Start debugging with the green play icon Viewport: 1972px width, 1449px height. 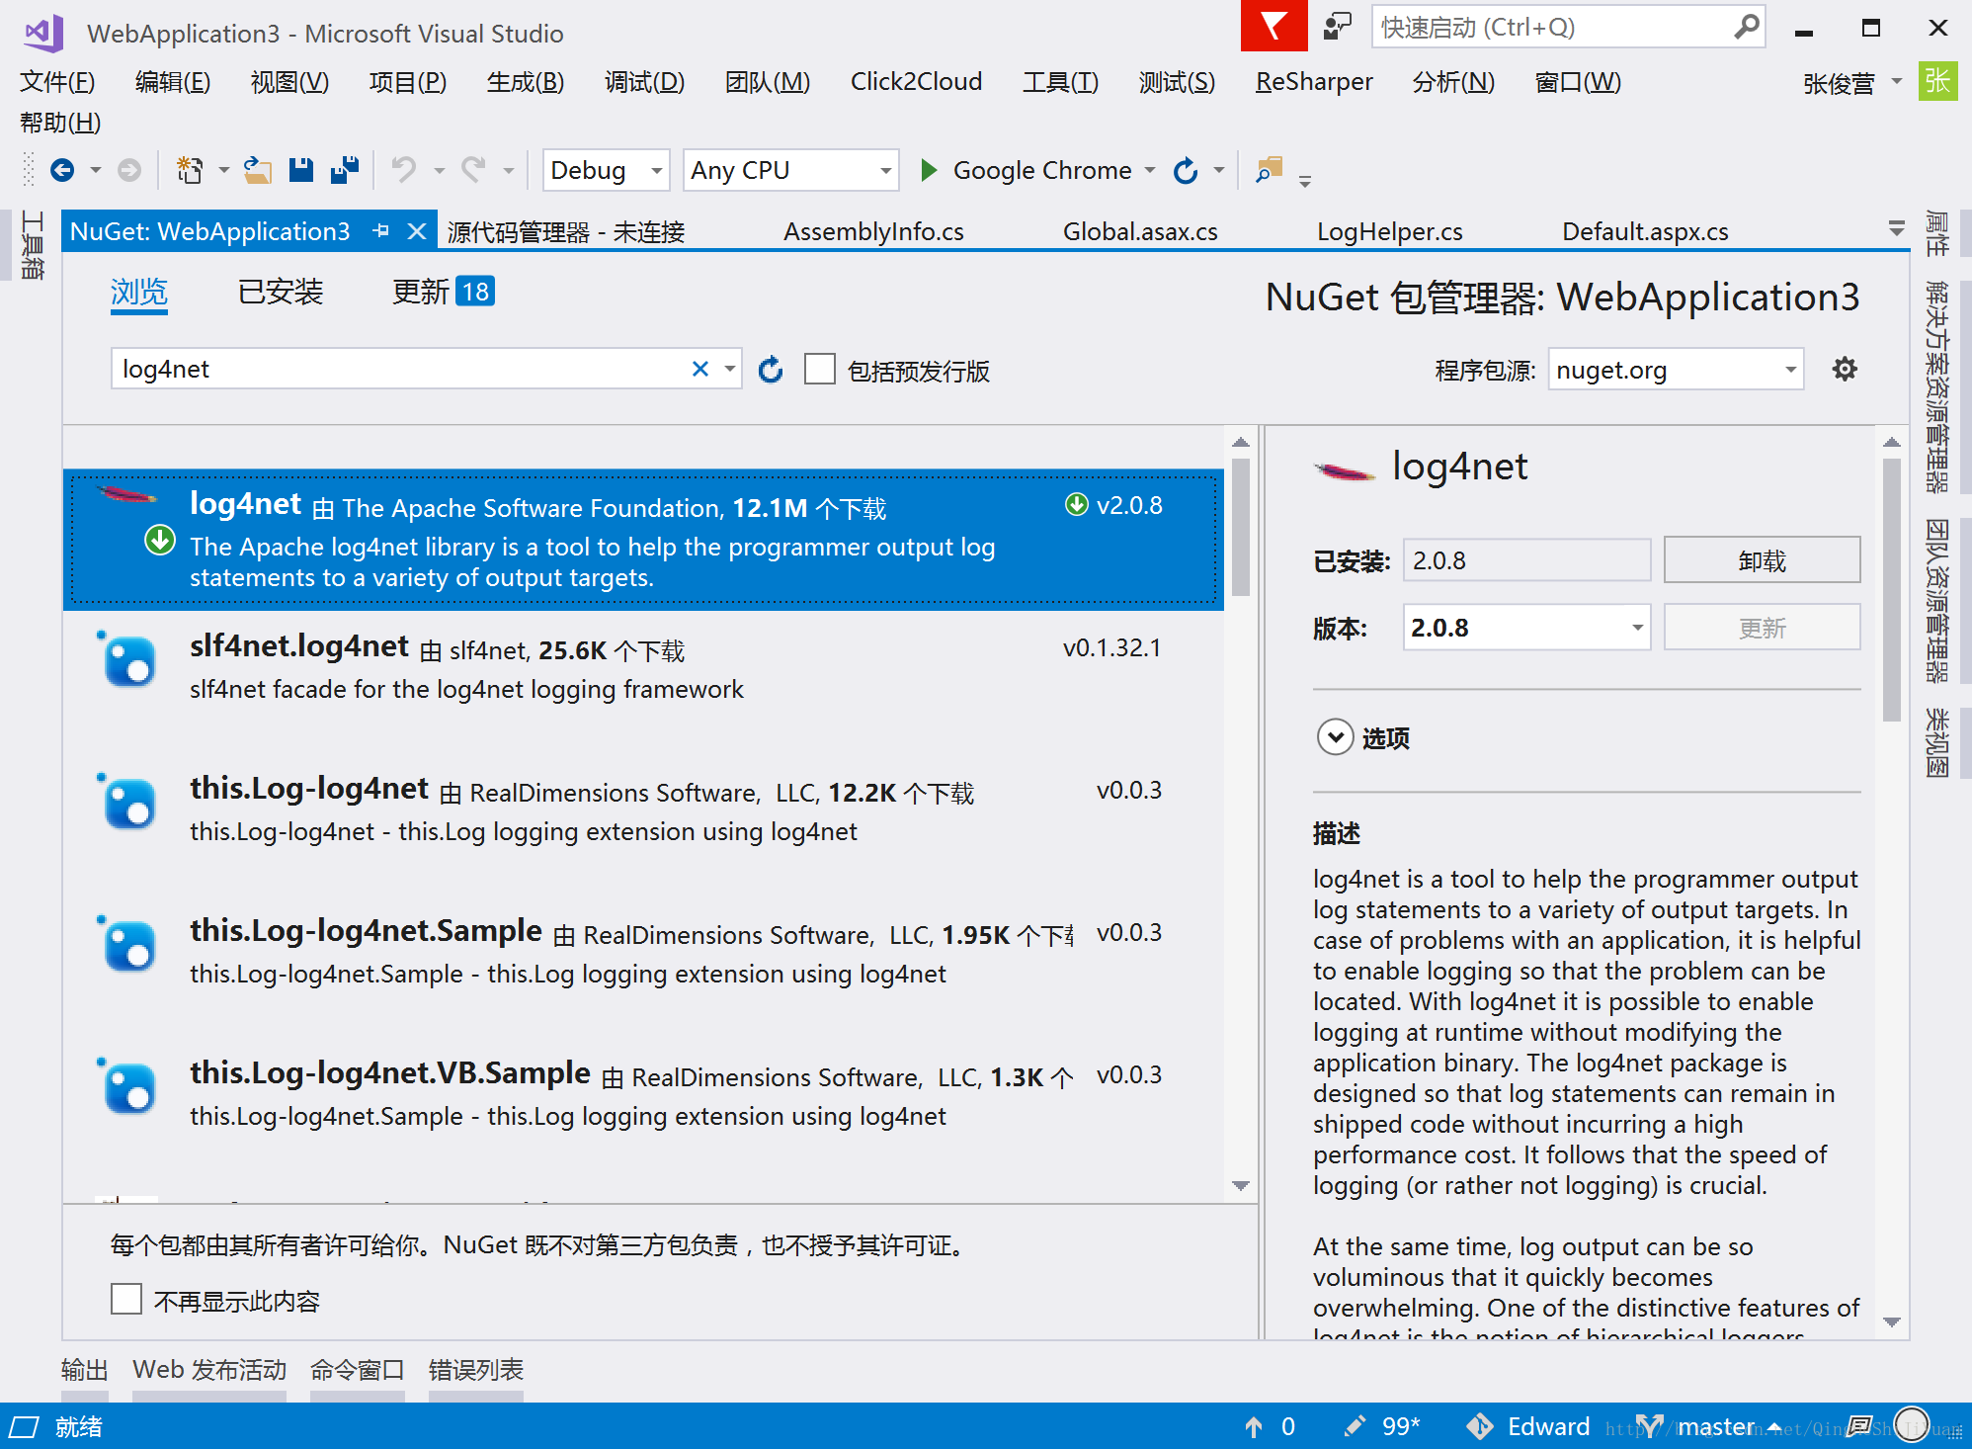click(x=928, y=170)
